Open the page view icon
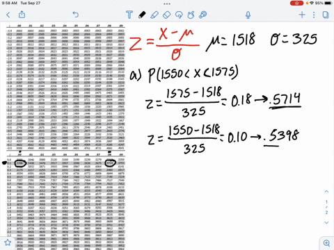This screenshot has height=250, width=334. pyautogui.click(x=326, y=15)
